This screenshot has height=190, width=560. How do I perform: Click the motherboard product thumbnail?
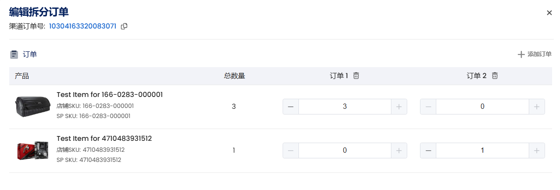33,151
